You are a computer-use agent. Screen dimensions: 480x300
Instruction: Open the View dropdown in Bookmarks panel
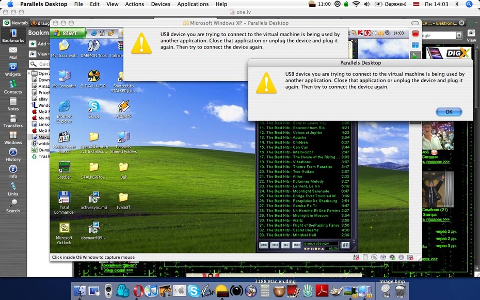tap(40, 54)
